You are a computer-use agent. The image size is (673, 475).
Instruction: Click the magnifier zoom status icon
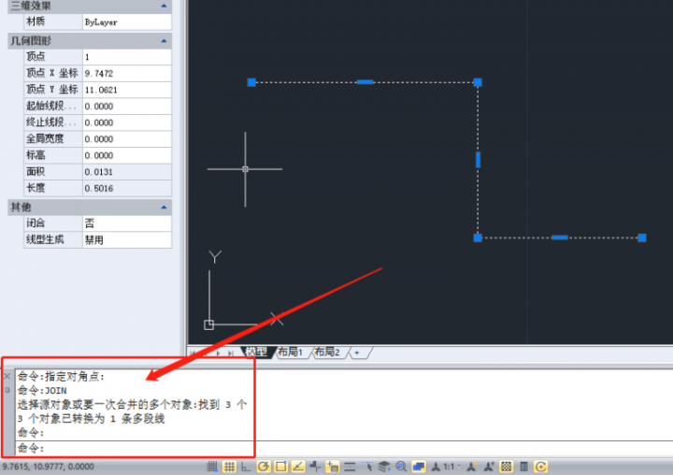[401, 467]
